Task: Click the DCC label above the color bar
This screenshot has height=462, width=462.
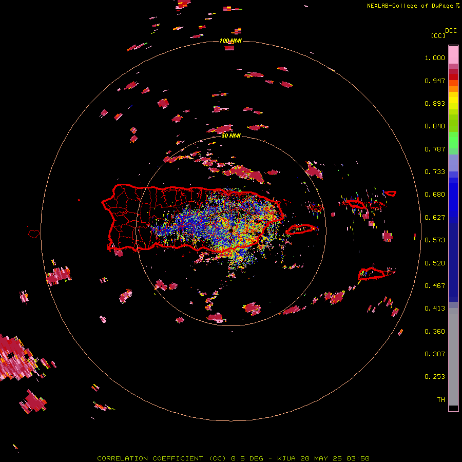Action: coord(451,31)
